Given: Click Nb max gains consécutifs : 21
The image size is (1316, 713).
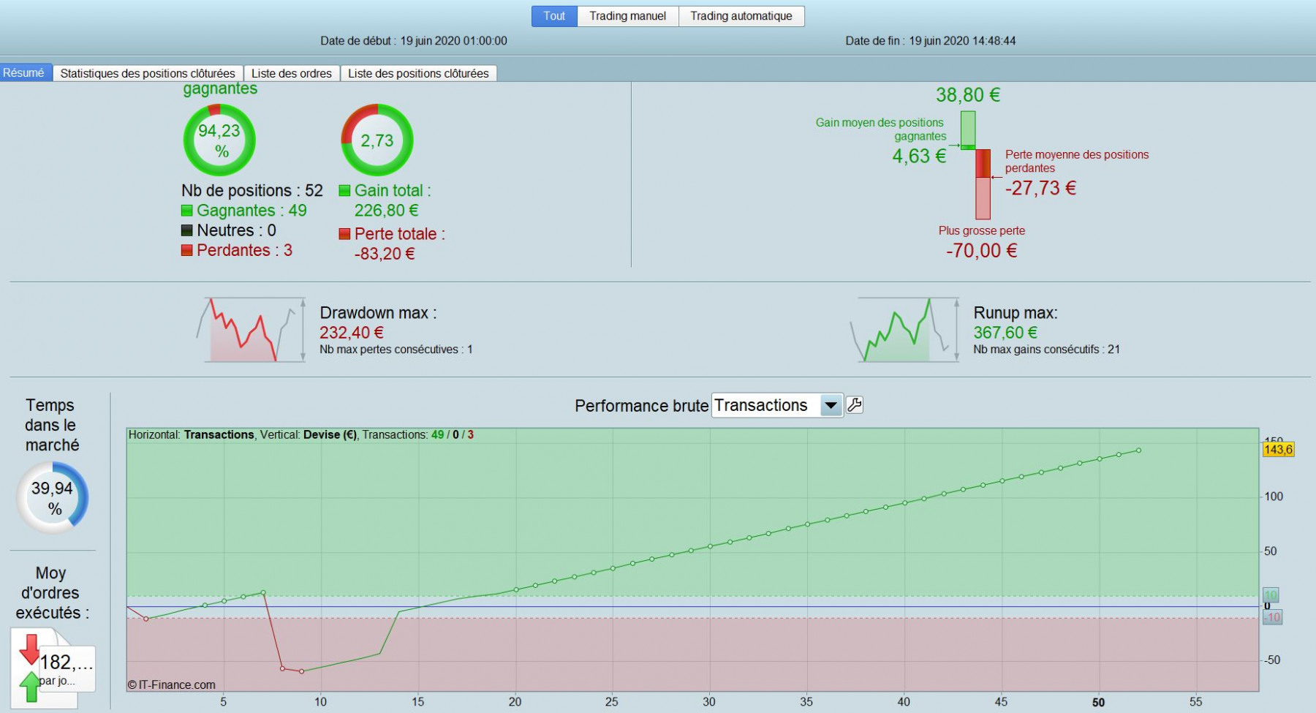Looking at the screenshot, I should (x=1046, y=350).
